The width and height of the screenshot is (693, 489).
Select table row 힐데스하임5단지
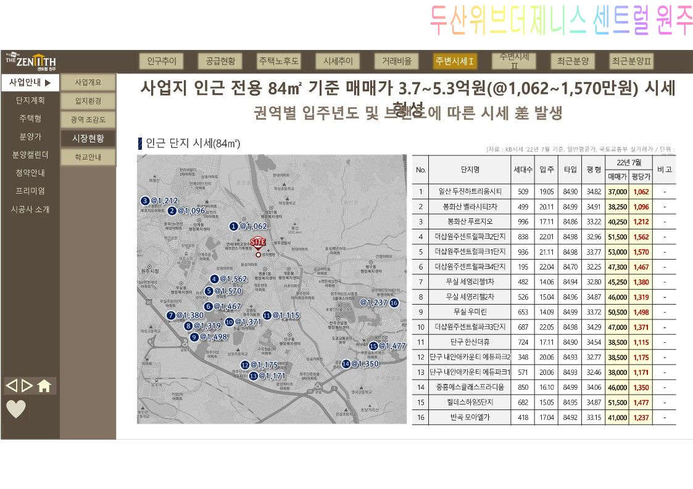click(544, 403)
